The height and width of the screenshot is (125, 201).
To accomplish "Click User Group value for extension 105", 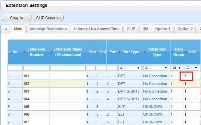I will [x=177, y=107].
